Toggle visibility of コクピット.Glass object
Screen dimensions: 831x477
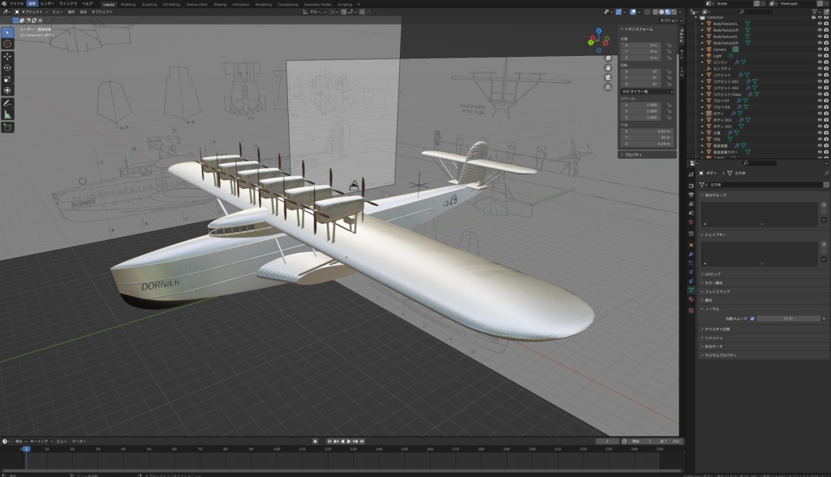point(820,94)
